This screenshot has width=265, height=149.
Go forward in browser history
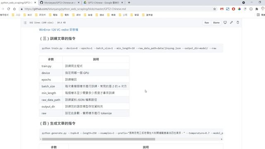click(x=3, y=9)
